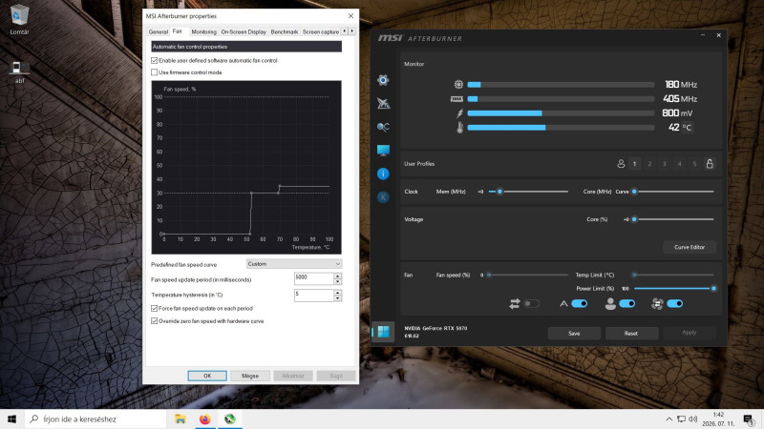764x429 pixels.
Task: Click the Core (MHz) clock slider handle
Action: pos(634,192)
